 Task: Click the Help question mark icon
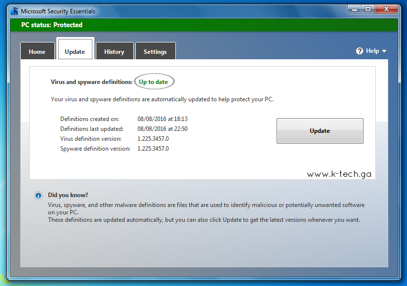[359, 50]
